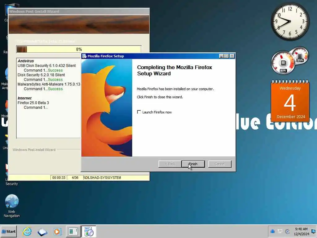The height and width of the screenshot is (238, 317).
Task: Select Malwarebytes Anti-Malware 1.75.0.13 entry
Action: click(49, 84)
